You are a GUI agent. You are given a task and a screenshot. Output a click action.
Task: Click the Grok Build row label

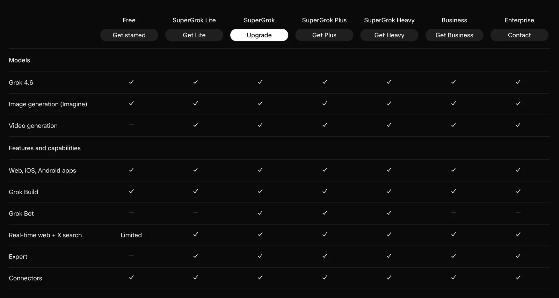point(23,192)
